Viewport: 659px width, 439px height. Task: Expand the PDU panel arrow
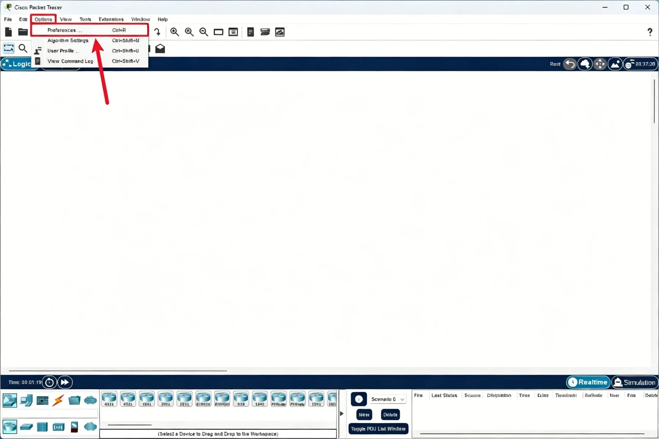(x=342, y=414)
